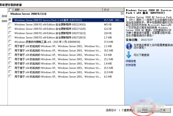Select the update name beside 9.0 MB
173x116 pixels.
[57, 55]
